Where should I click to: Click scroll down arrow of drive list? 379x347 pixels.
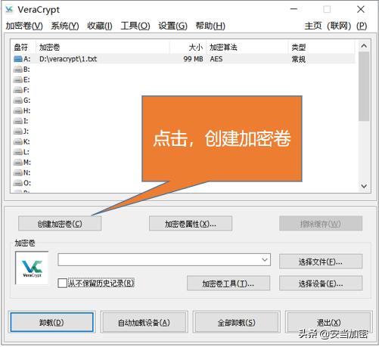364,186
